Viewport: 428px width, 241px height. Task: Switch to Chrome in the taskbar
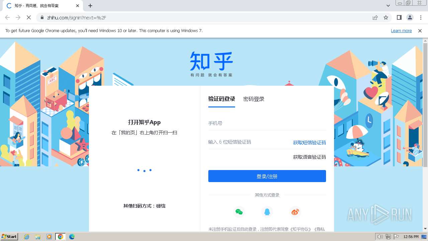61,237
